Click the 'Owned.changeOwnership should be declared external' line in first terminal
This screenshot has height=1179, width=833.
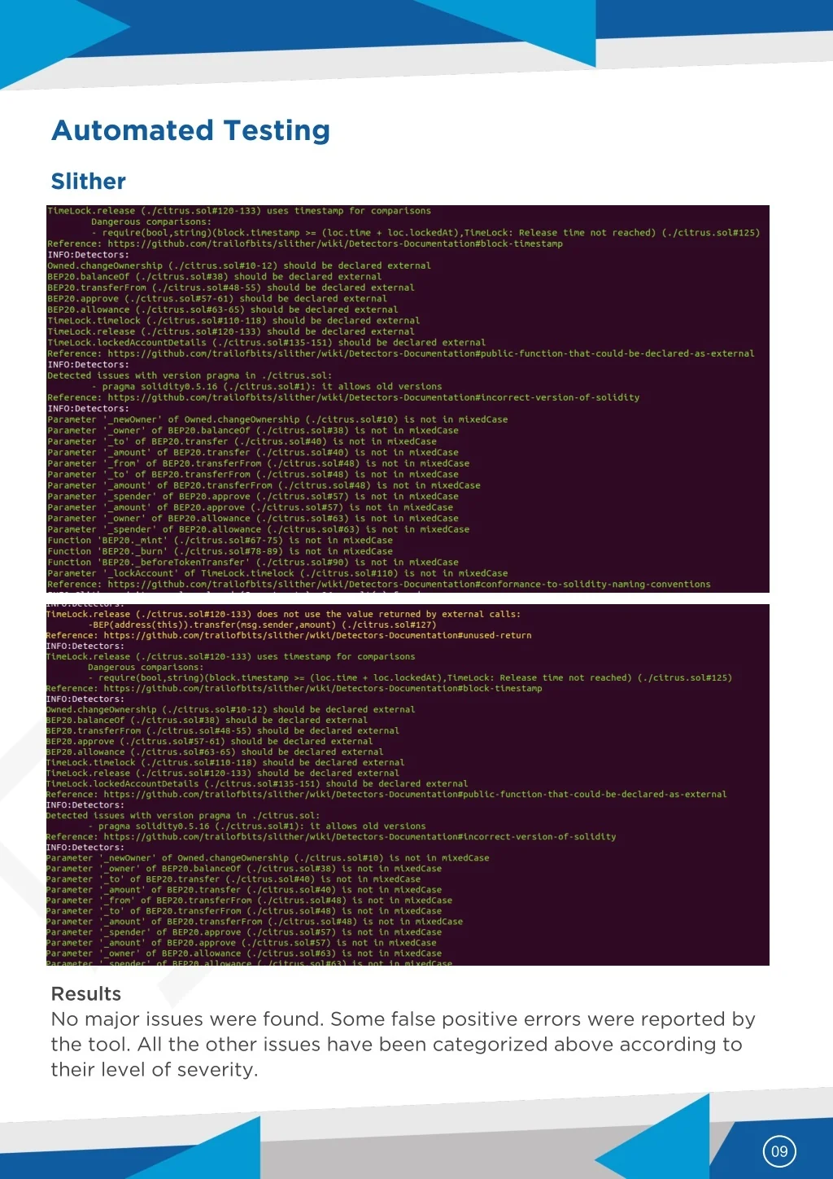(239, 265)
